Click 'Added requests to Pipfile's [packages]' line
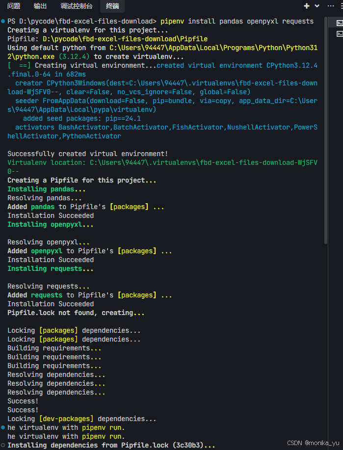The image size is (343, 450). click(90, 295)
